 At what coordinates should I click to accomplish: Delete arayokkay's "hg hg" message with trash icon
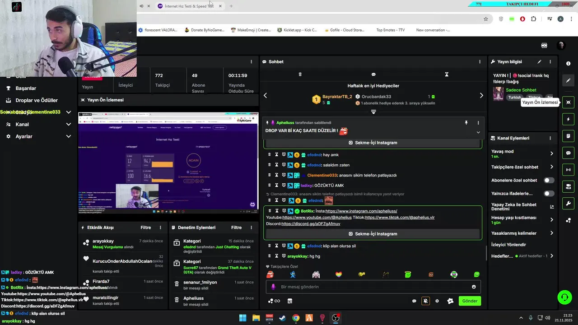[270, 256]
